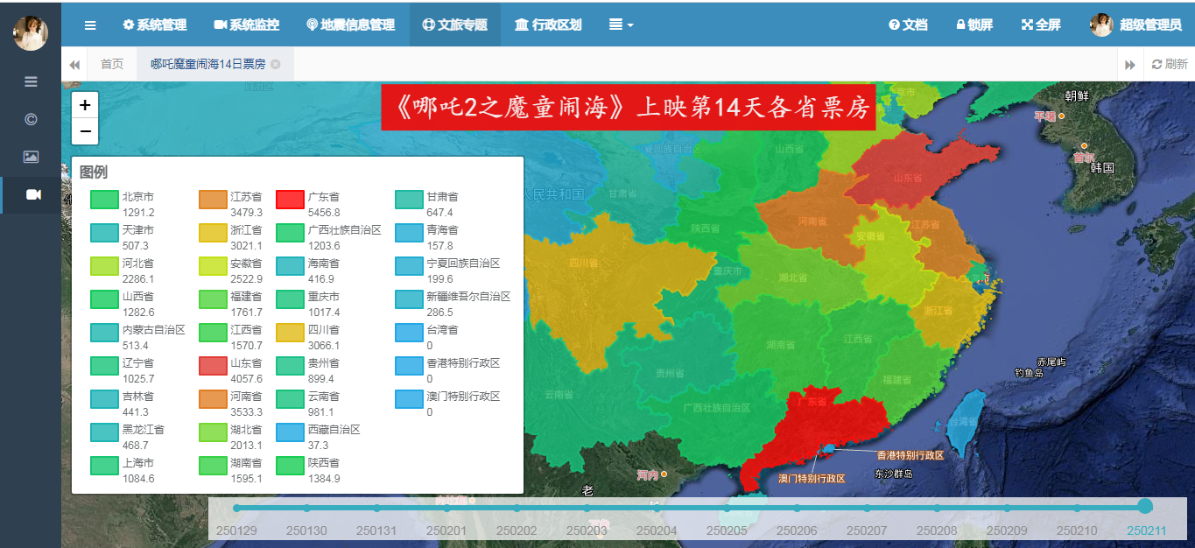
Task: Switch to the 首页 tab
Action: coord(112,64)
